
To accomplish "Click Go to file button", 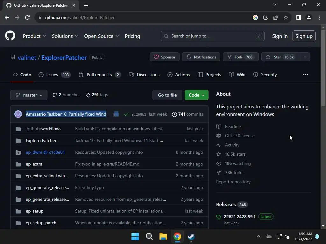I will (167, 95).
